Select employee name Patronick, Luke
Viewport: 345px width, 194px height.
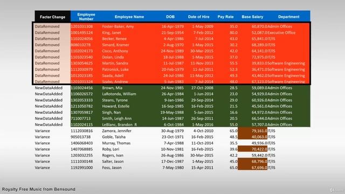coord(115,70)
